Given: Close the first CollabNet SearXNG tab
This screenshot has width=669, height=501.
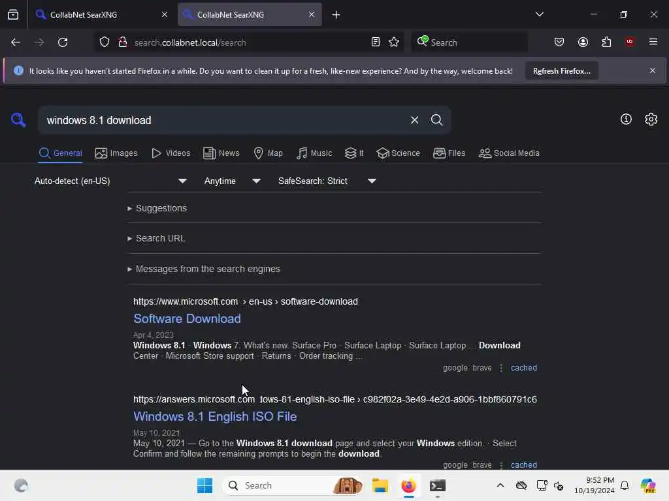Looking at the screenshot, I should pyautogui.click(x=165, y=14).
